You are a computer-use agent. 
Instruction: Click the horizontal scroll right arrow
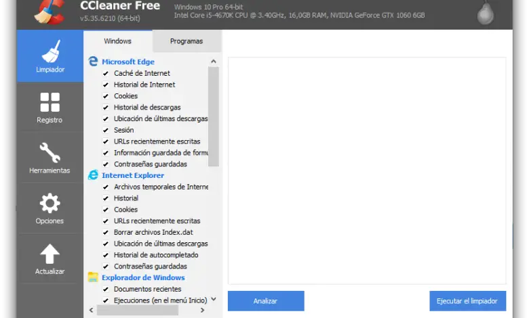point(202,310)
